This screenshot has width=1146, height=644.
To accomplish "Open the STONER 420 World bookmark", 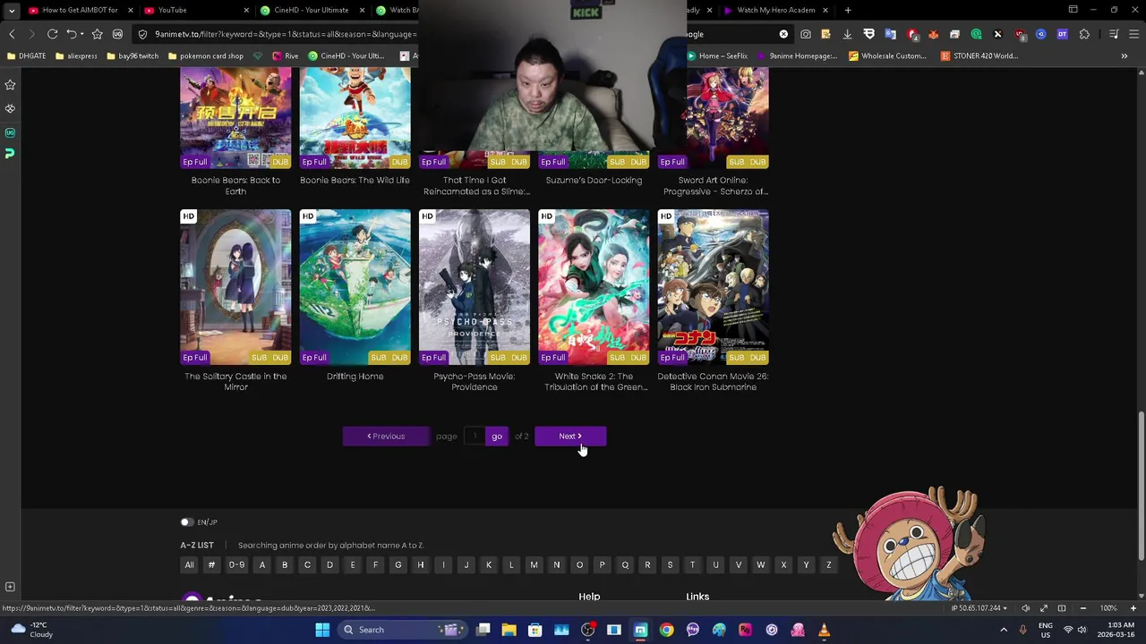I will click(x=979, y=55).
